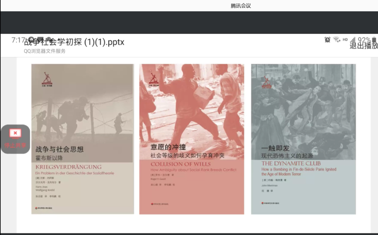Click the Wi-Fi status icon
This screenshot has width=378, height=235.
[337, 39]
